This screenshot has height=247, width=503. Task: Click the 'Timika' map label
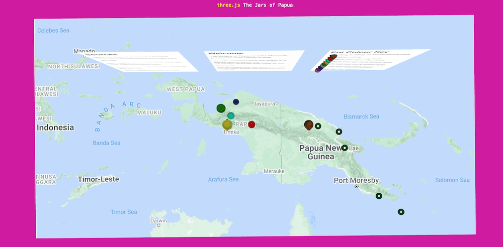pyautogui.click(x=231, y=132)
